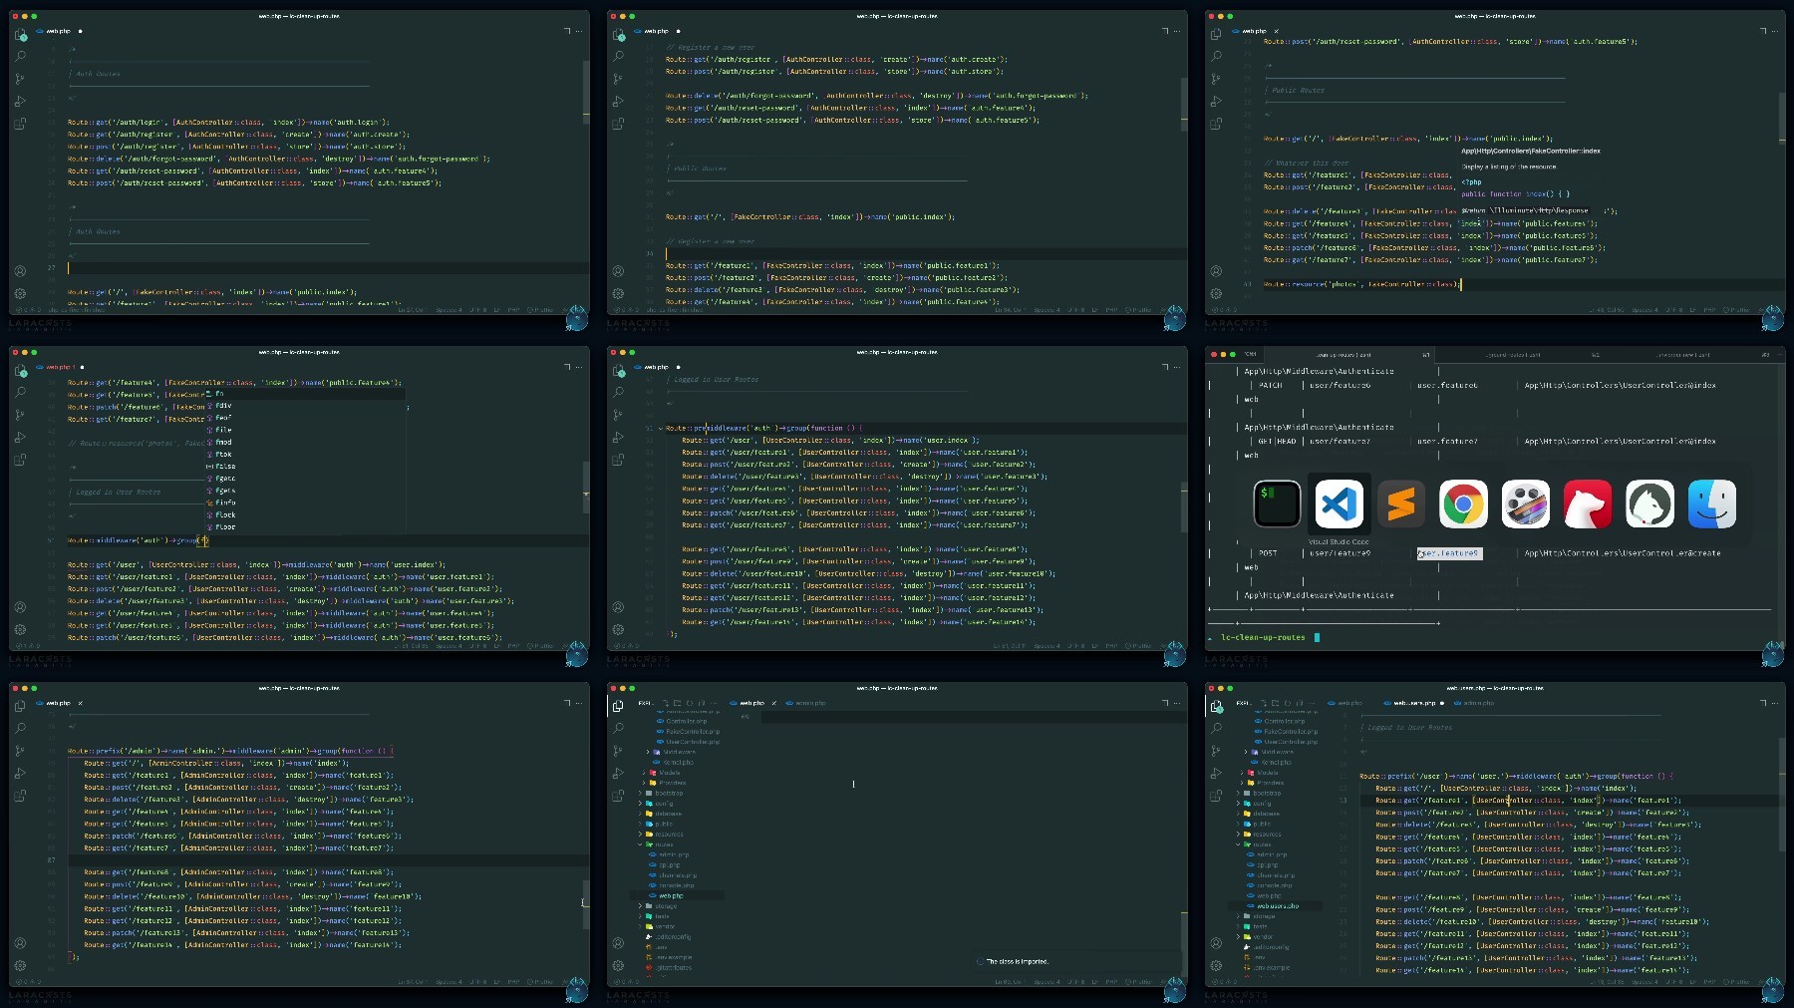The width and height of the screenshot is (1794, 1008).
Task: Select web.users.php tab in the bottom-right window
Action: (1414, 703)
